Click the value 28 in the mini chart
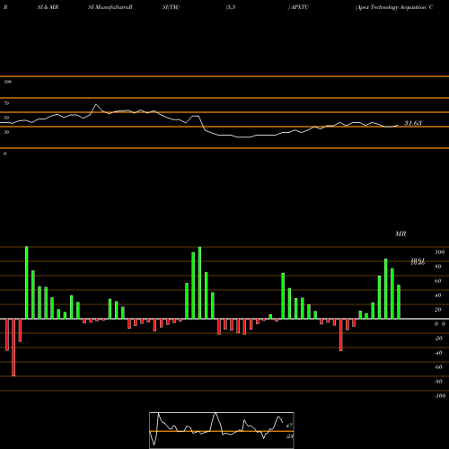The image size is (449, 449). [289, 436]
